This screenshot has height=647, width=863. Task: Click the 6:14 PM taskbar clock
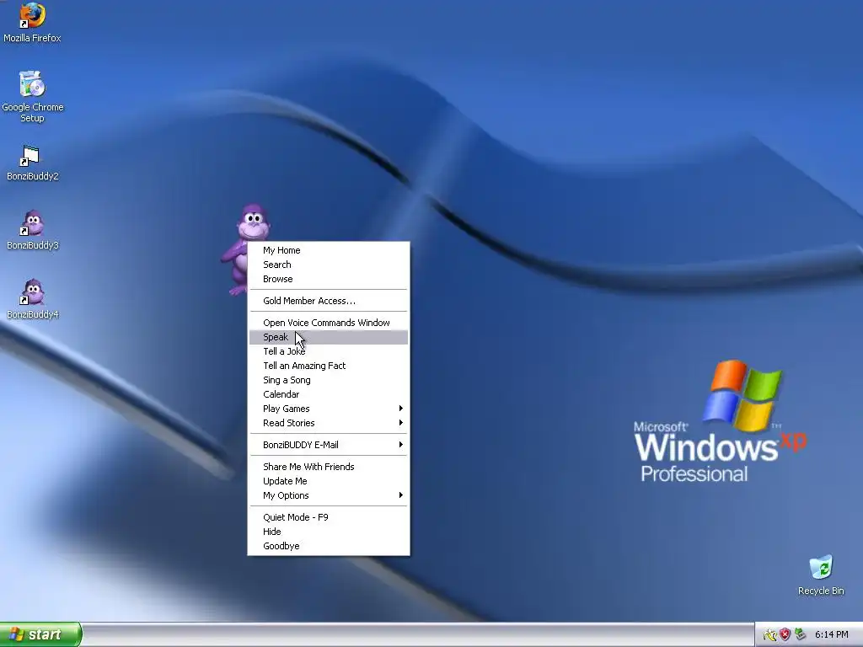(x=831, y=634)
